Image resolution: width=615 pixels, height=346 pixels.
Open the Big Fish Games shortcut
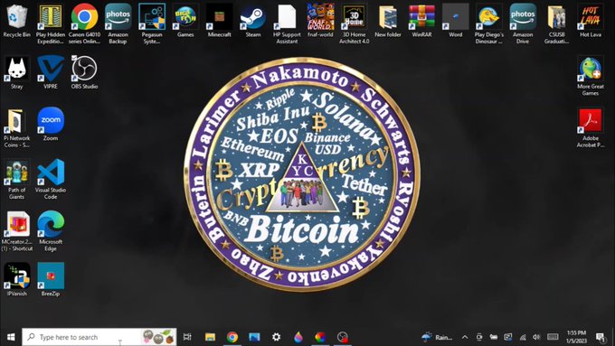[185, 21]
